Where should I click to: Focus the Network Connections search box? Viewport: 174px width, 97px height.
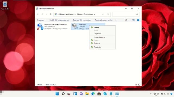tap(126, 14)
